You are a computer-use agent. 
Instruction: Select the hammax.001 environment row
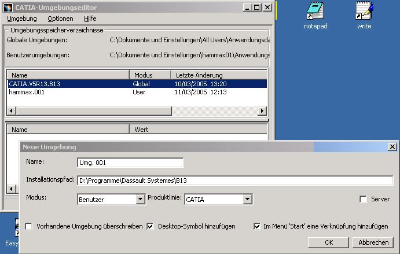[137, 92]
